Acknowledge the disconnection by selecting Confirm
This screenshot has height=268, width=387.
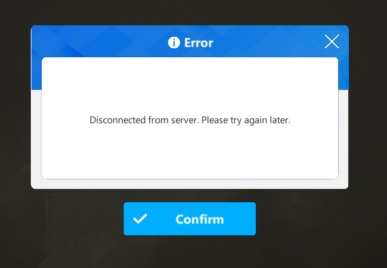[x=189, y=219]
